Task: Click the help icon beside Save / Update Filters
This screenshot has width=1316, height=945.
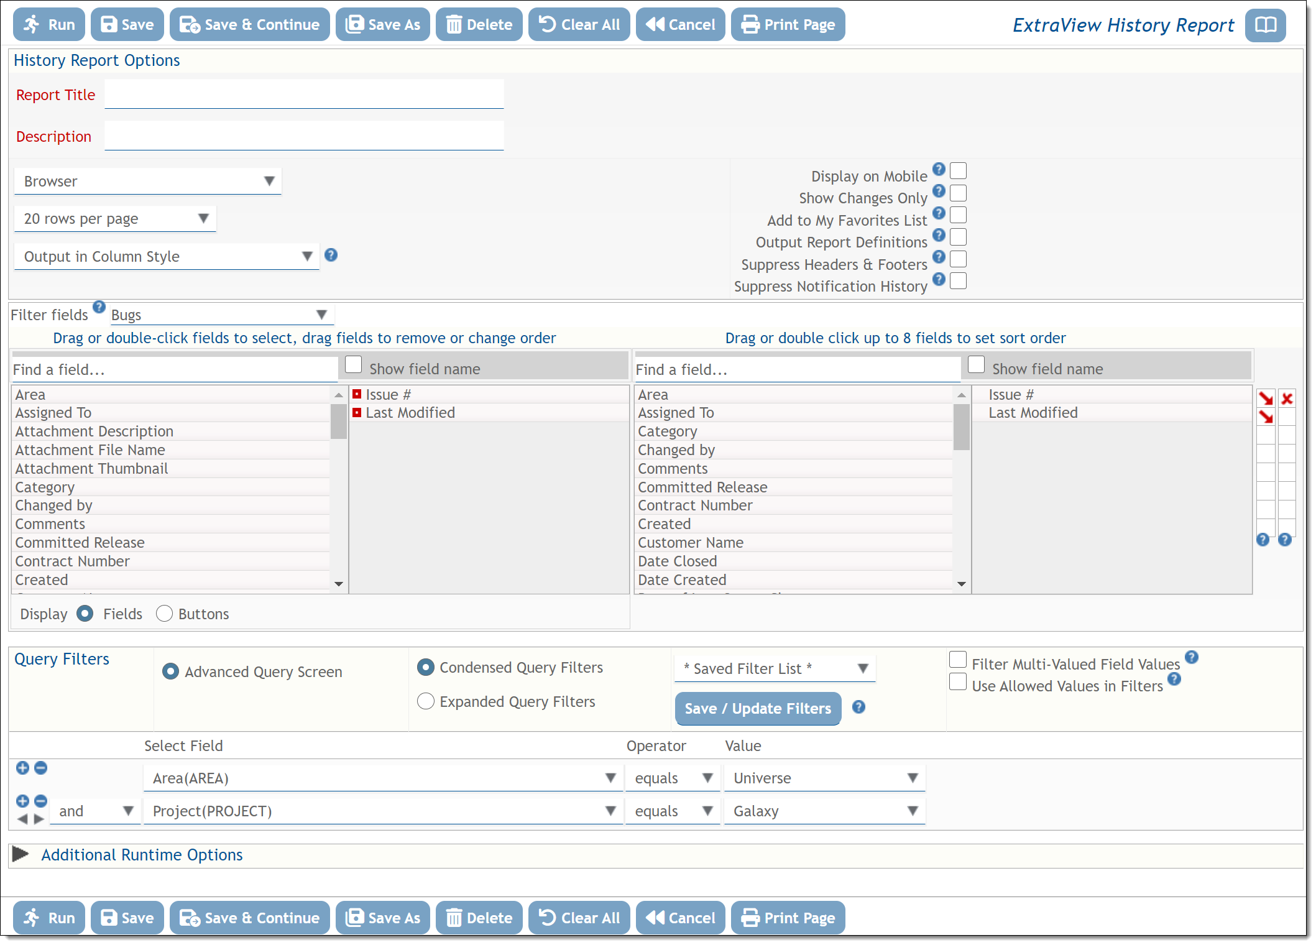Action: click(858, 707)
